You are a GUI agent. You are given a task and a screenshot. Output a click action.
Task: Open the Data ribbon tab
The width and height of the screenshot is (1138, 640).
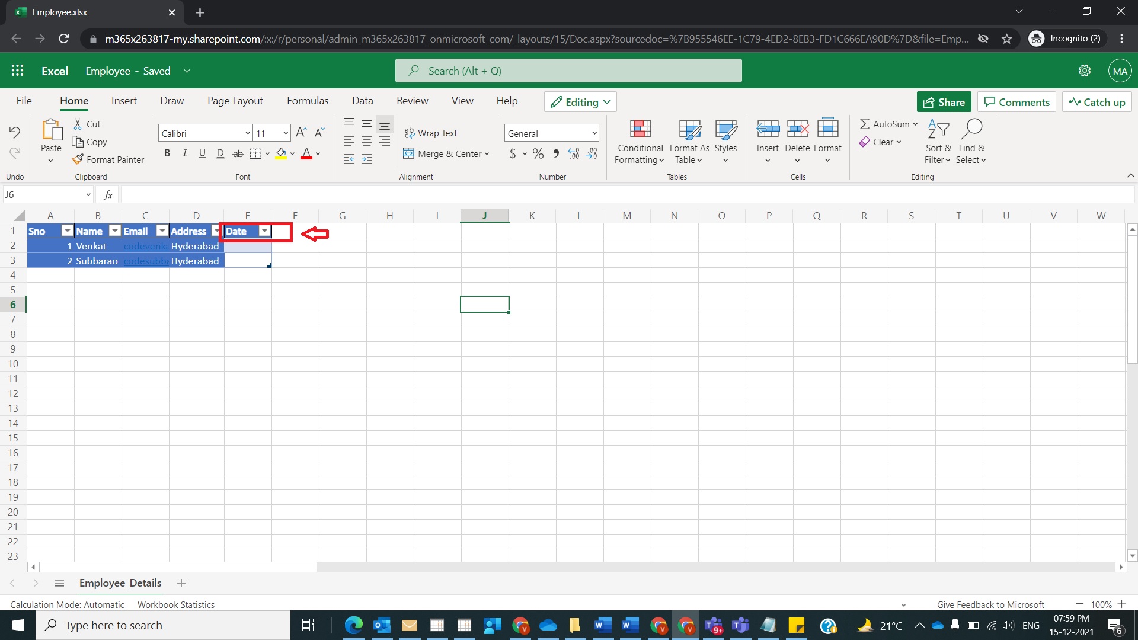(x=362, y=101)
